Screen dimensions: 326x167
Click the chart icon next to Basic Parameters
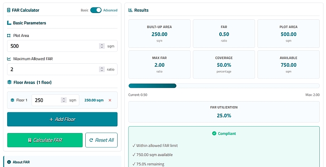(x=9, y=23)
